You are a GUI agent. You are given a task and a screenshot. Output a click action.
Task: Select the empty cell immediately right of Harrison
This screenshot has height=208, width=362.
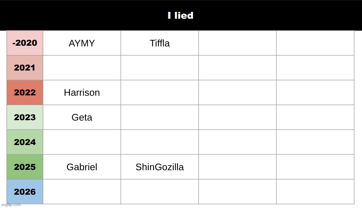160,92
